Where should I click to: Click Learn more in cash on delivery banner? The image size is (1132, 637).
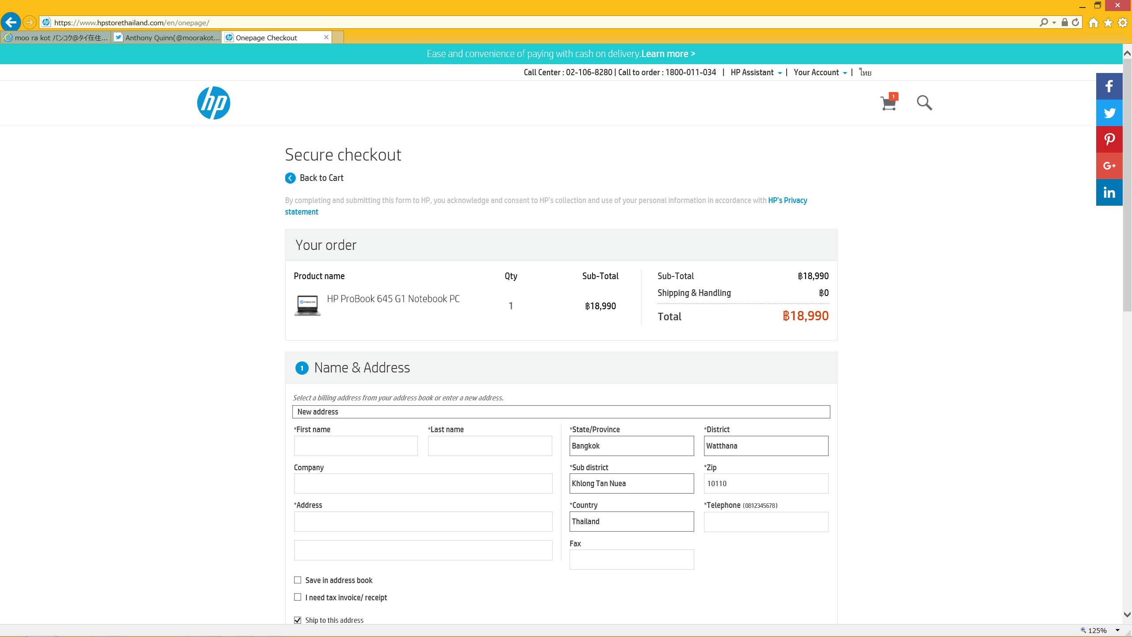[668, 54]
